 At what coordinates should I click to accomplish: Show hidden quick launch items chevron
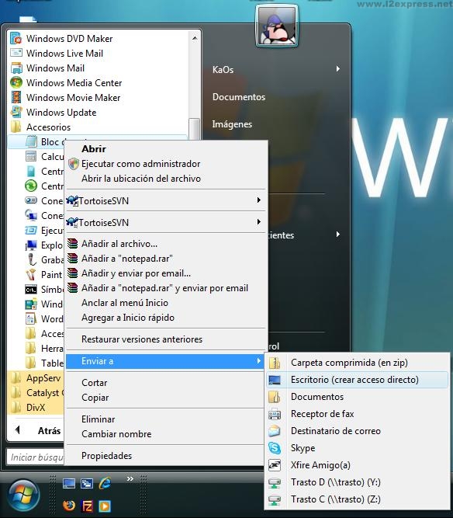tap(130, 478)
